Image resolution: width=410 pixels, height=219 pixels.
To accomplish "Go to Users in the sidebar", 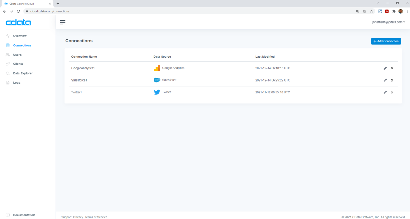I will pos(17,55).
